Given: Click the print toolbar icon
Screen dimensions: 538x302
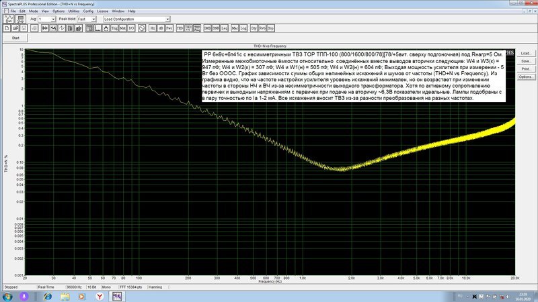Looking at the screenshot, I should point(34,28).
